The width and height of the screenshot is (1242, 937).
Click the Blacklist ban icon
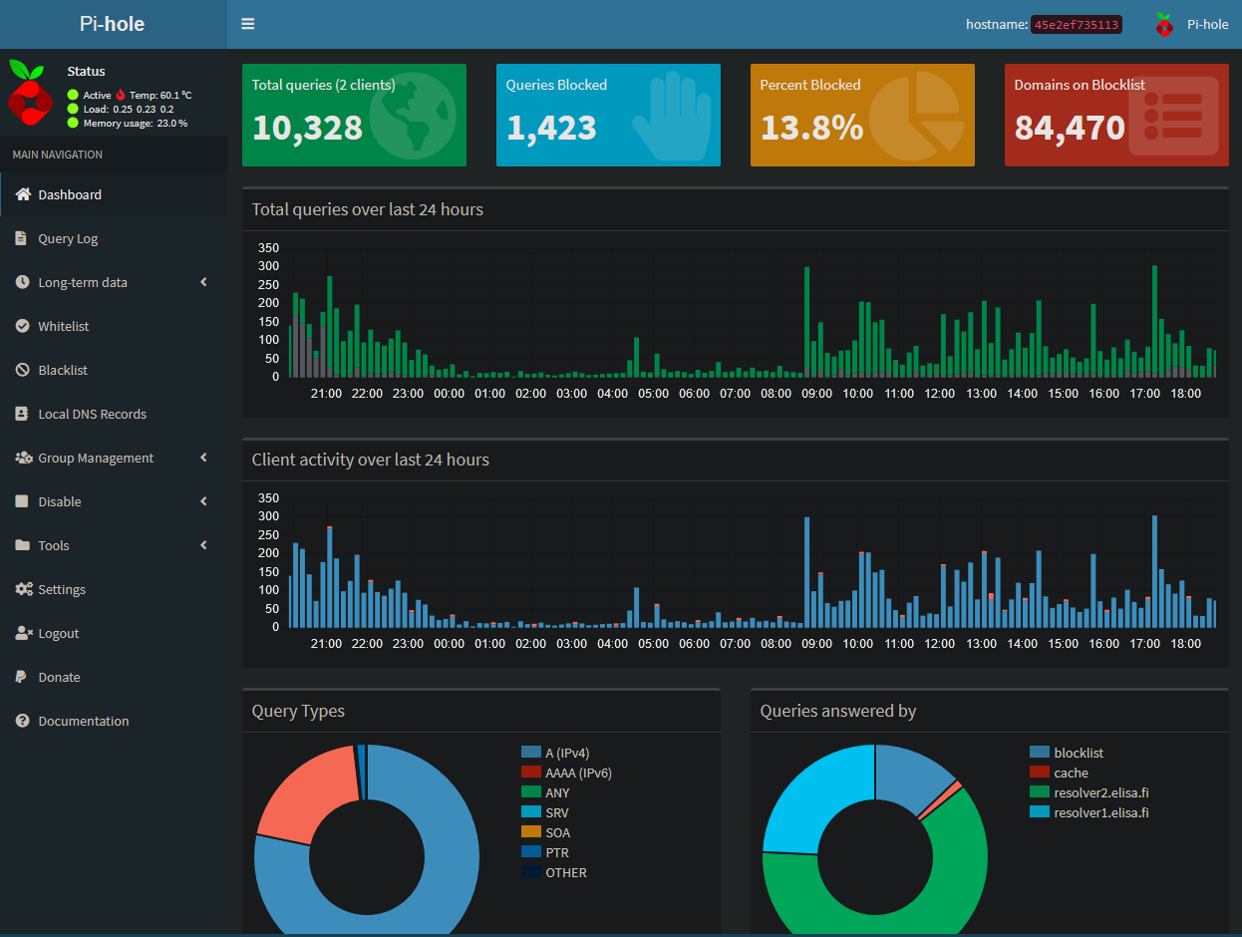(22, 370)
